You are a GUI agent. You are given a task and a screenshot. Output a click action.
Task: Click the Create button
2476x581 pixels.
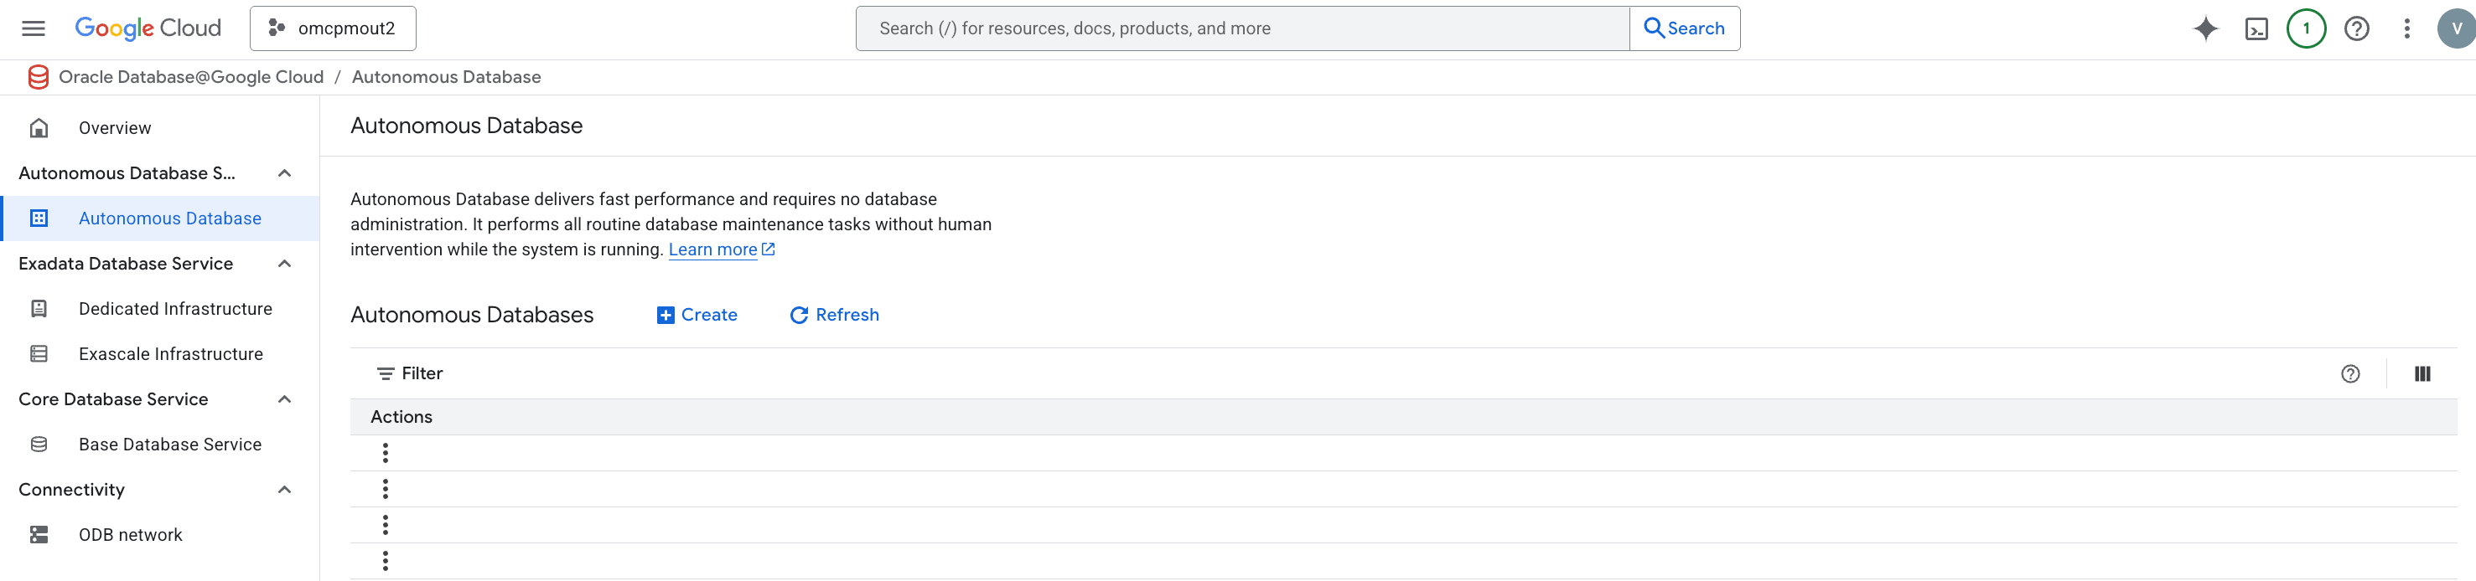click(697, 315)
